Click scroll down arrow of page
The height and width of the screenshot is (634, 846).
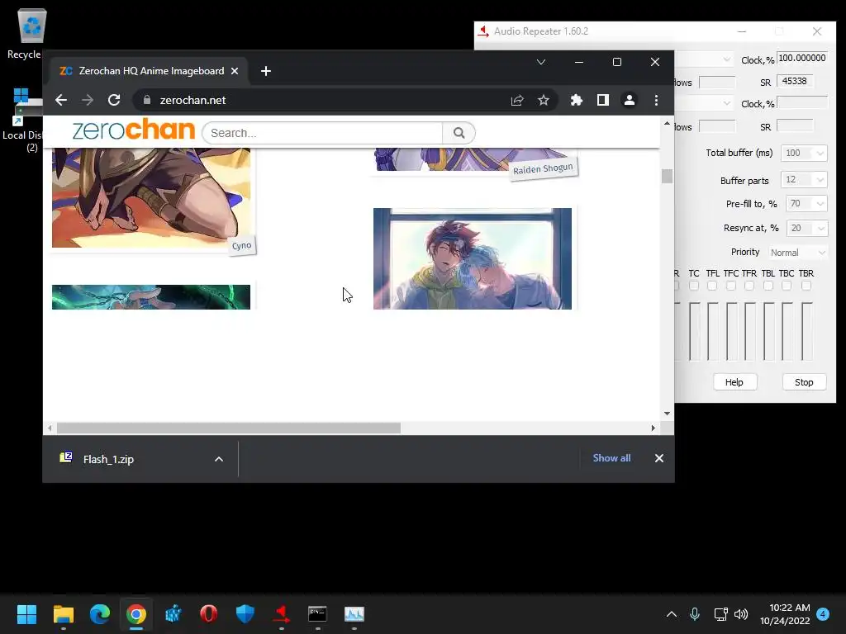pyautogui.click(x=668, y=414)
